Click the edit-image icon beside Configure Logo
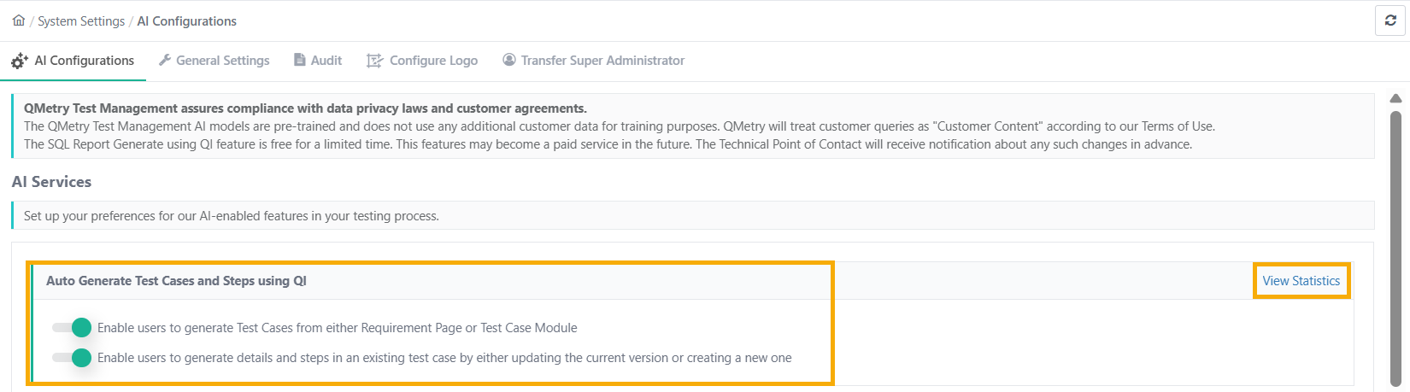The width and height of the screenshot is (1410, 392). coord(374,61)
